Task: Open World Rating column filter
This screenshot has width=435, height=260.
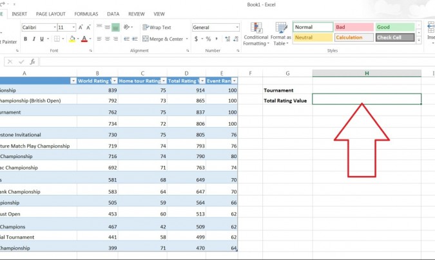Action: point(114,81)
